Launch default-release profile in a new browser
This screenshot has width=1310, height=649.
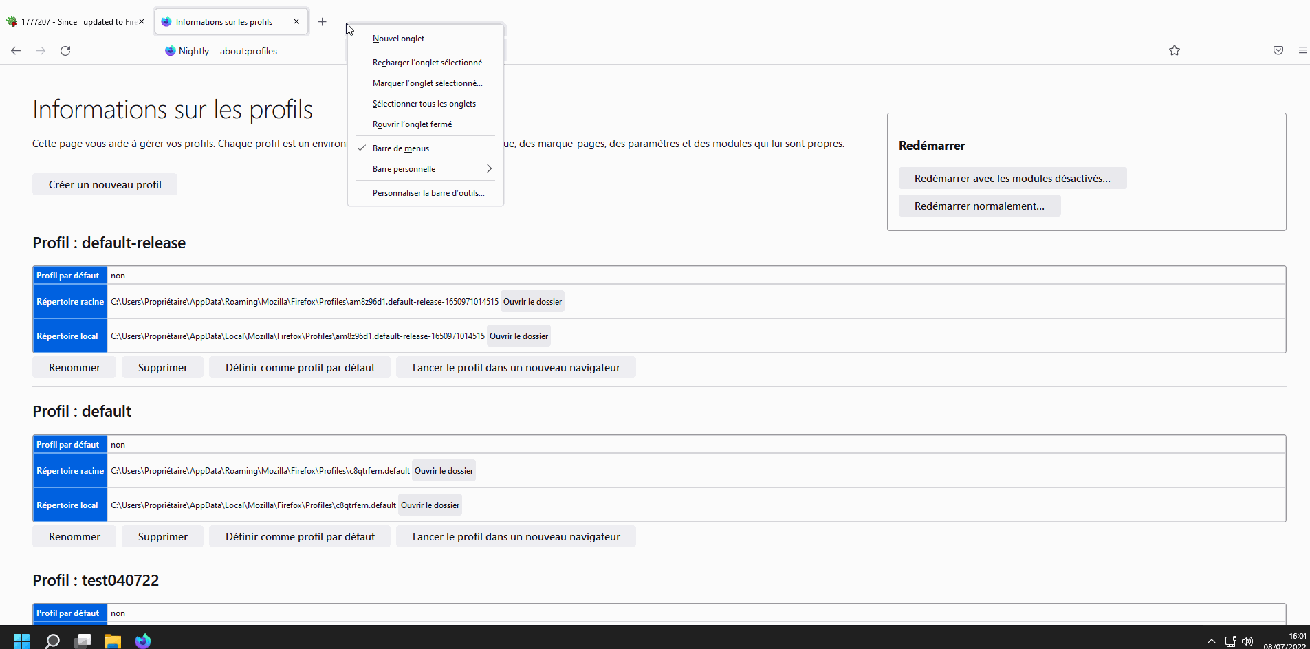(516, 367)
